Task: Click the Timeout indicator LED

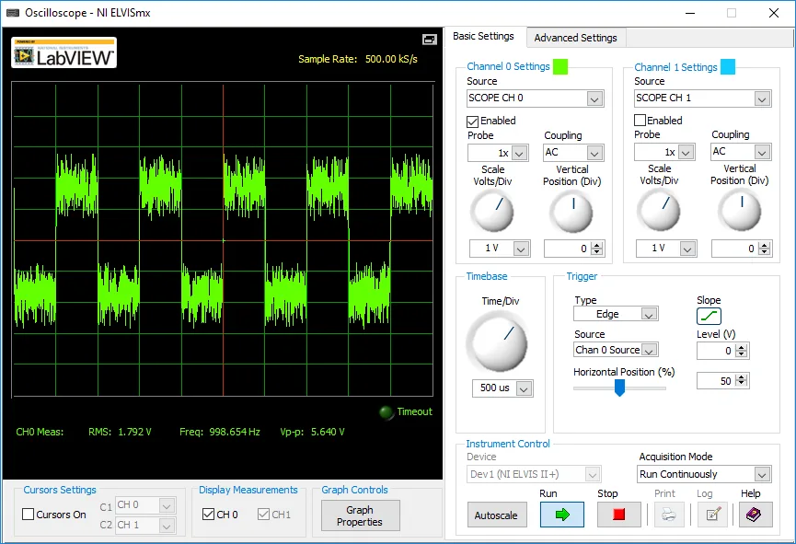Action: click(x=386, y=412)
